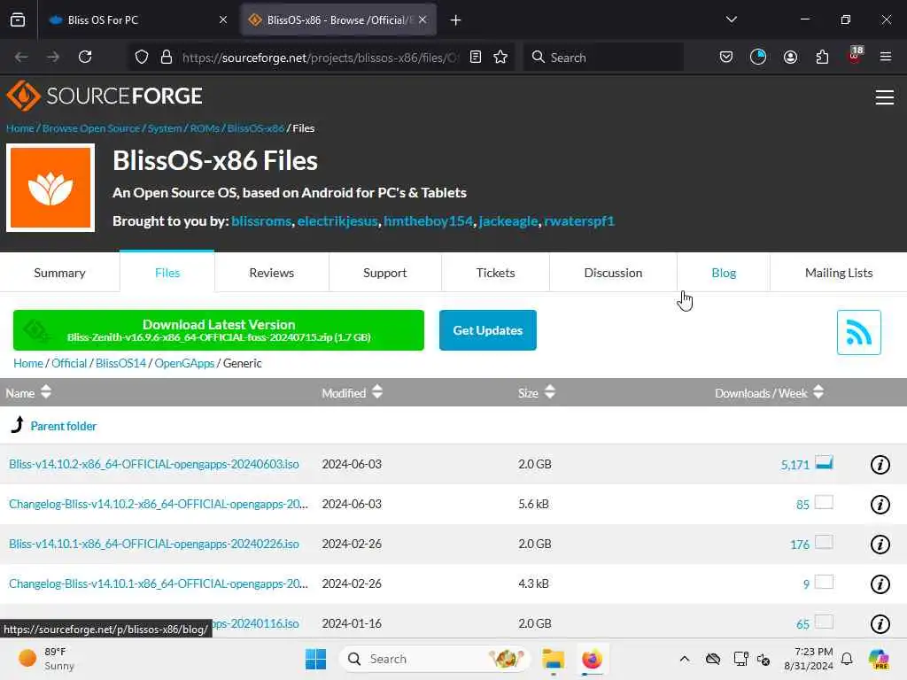The height and width of the screenshot is (680, 907).
Task: Sort files by Name column
Action: (28, 392)
